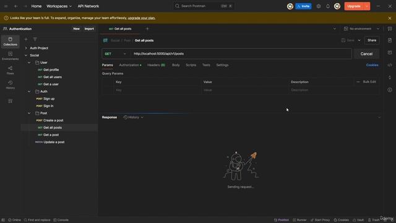Switch to the Body tab
Screen dimensions: 396x223
click(176, 65)
